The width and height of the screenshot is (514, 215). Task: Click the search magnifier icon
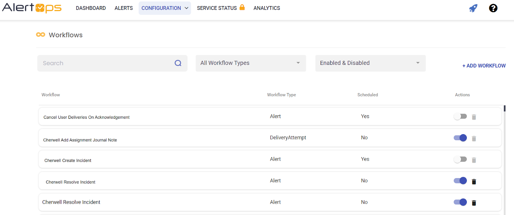point(178,63)
